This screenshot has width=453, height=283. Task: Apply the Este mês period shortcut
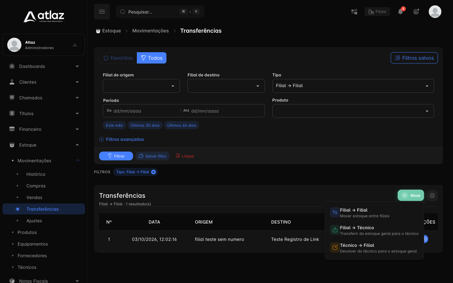coord(115,125)
